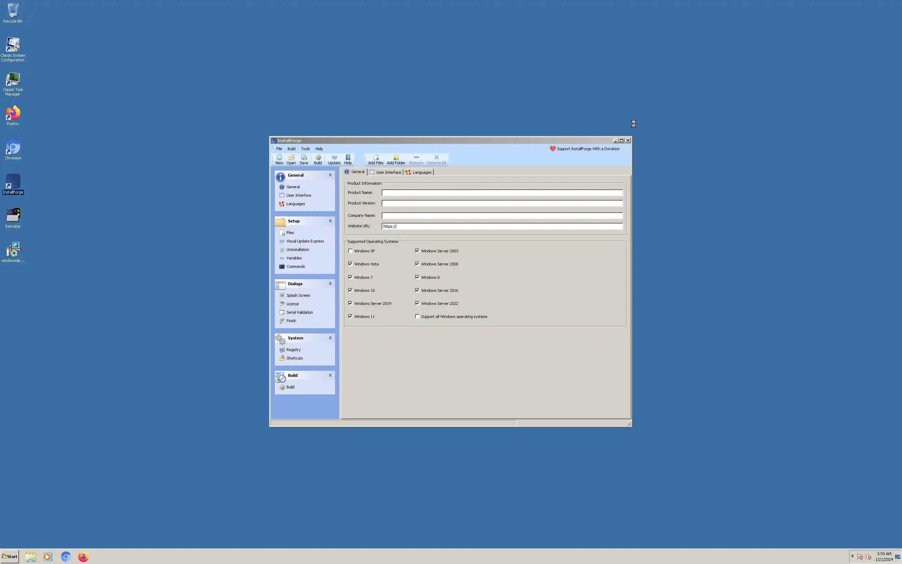
Task: Open Commands in the Setup sidebar
Action: tap(295, 266)
